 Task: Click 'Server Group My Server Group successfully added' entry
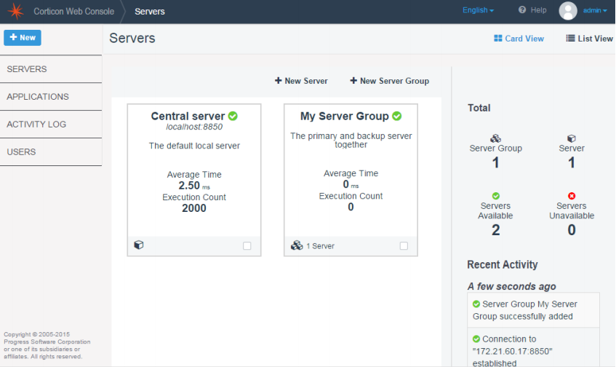click(534, 310)
